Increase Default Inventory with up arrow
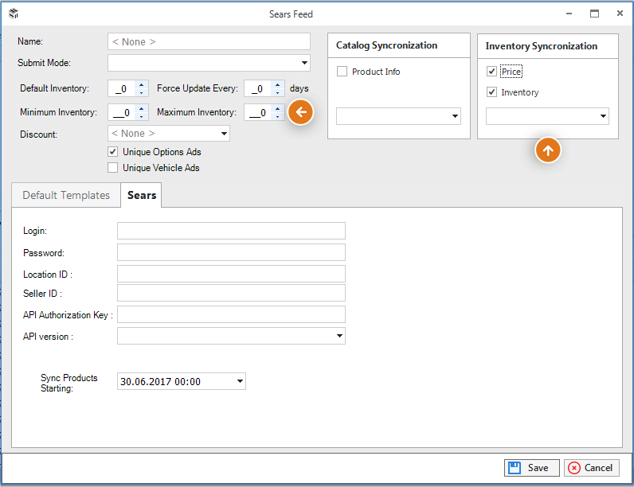 141,84
